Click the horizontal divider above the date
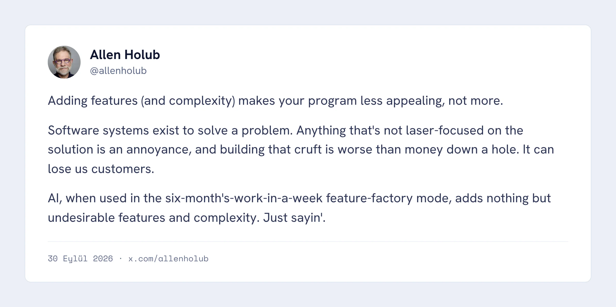 (x=308, y=242)
